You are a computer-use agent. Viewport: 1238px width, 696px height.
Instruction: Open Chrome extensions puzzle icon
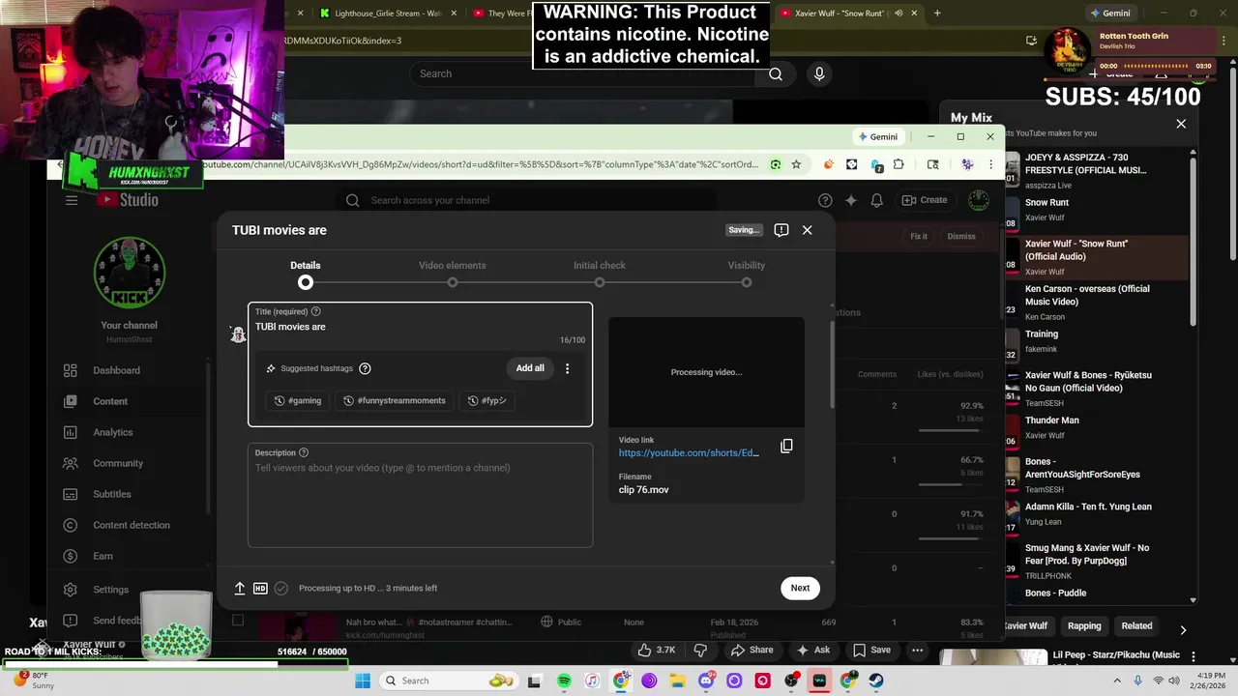[x=899, y=164]
